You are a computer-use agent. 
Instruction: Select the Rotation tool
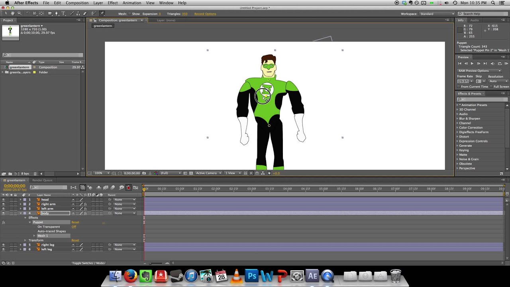(x=28, y=14)
